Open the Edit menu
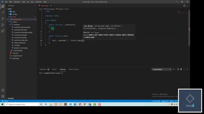The height and width of the screenshot is (114, 204). pyautogui.click(x=11, y=2)
